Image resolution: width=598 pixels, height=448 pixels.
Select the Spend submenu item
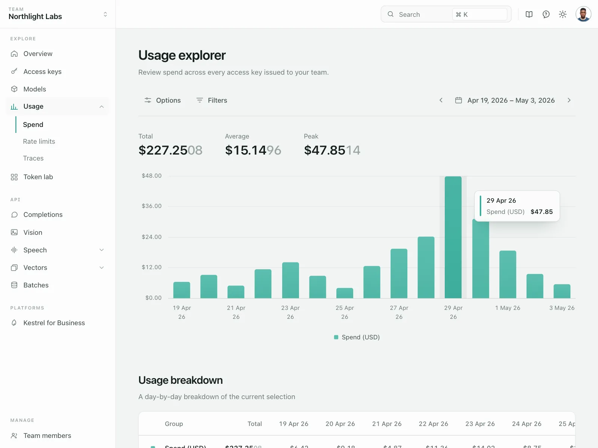[33, 125]
